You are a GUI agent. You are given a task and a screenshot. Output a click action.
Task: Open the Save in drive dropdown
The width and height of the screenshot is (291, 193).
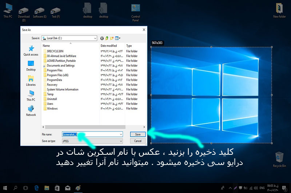coord(69,38)
